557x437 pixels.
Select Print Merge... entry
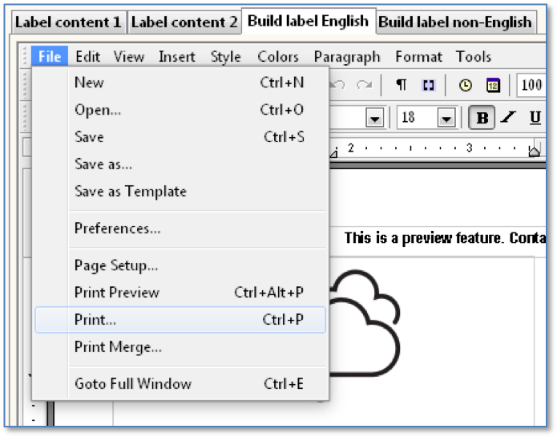[180, 347]
